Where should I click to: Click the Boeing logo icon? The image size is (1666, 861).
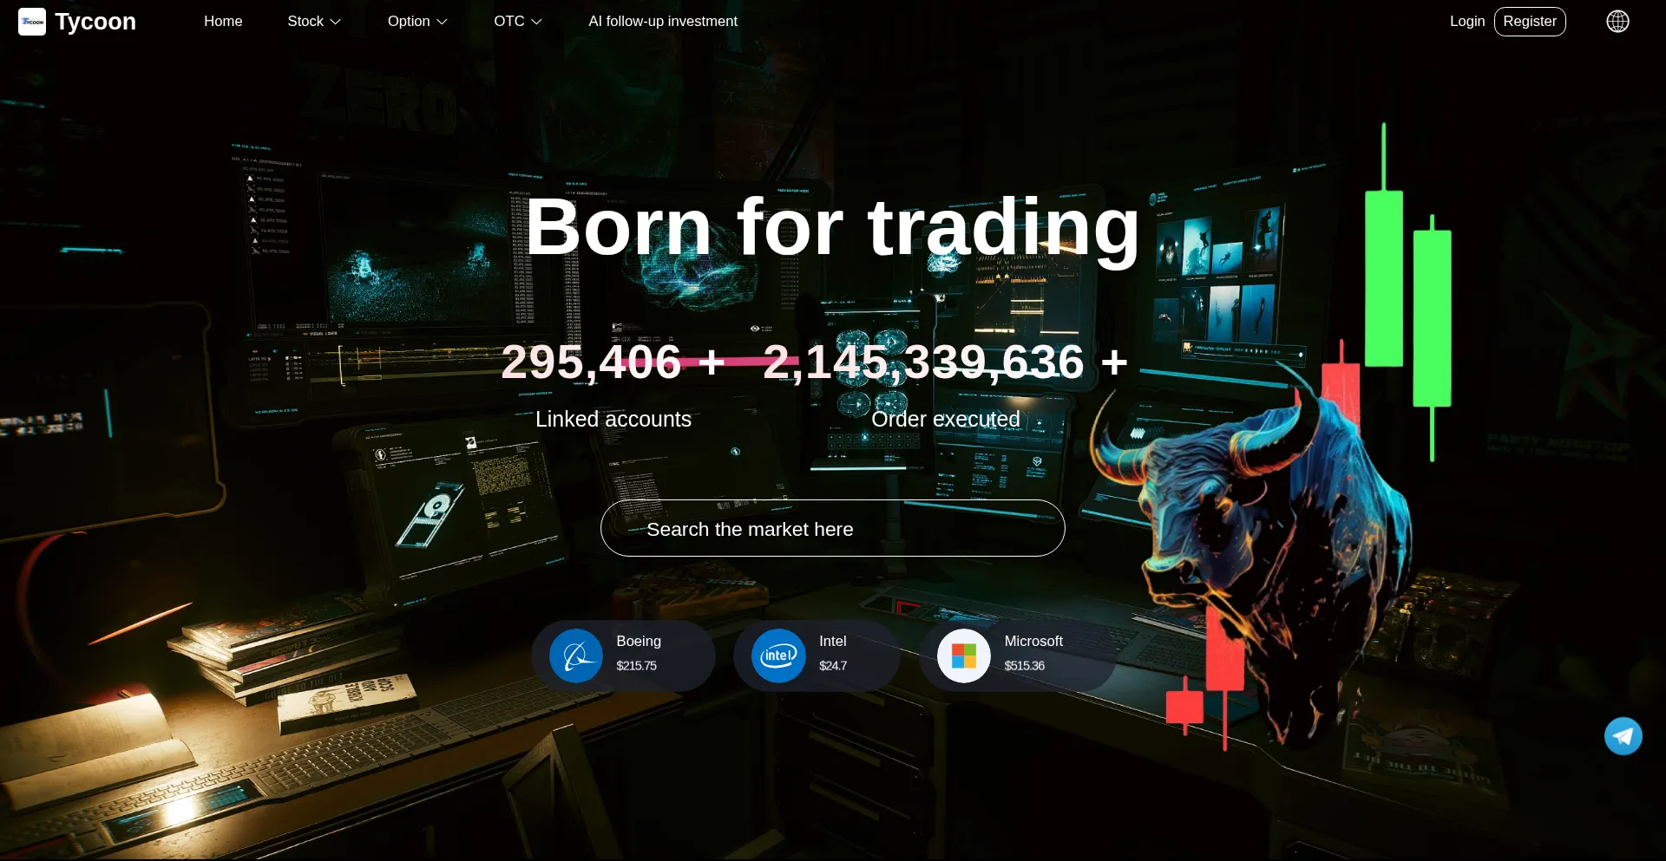tap(575, 656)
